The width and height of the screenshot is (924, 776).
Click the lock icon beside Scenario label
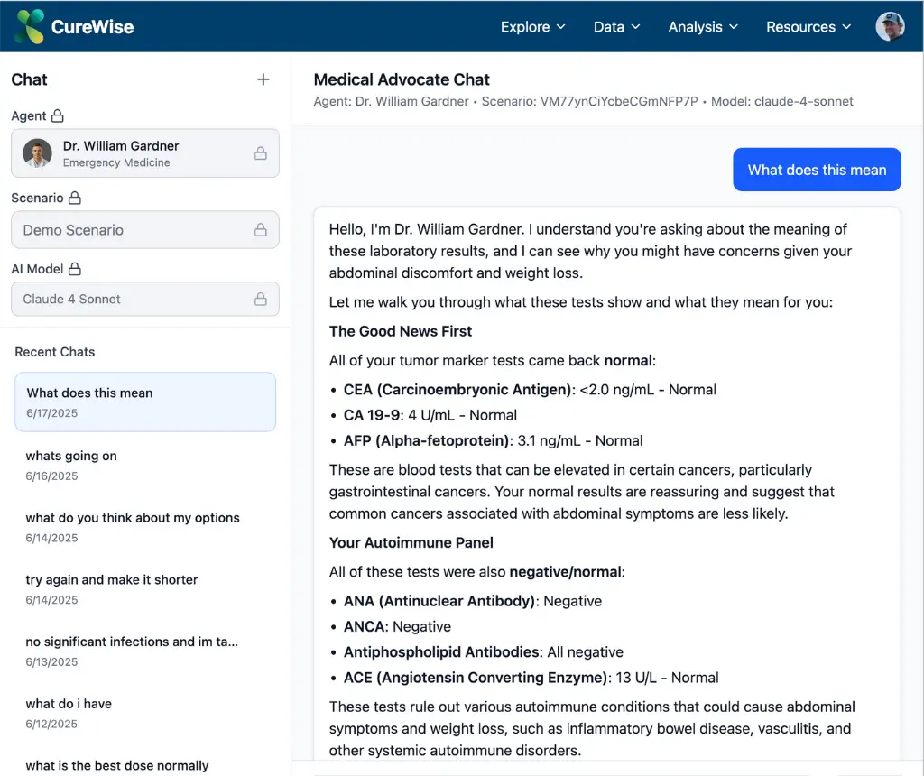[75, 198]
